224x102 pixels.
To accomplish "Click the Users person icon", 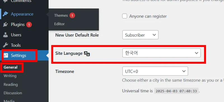I will tap(5, 35).
